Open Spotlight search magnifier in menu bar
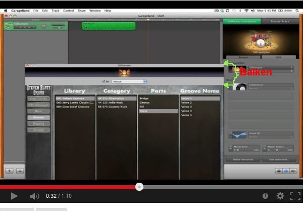This screenshot has height=211, width=307. coord(297,11)
